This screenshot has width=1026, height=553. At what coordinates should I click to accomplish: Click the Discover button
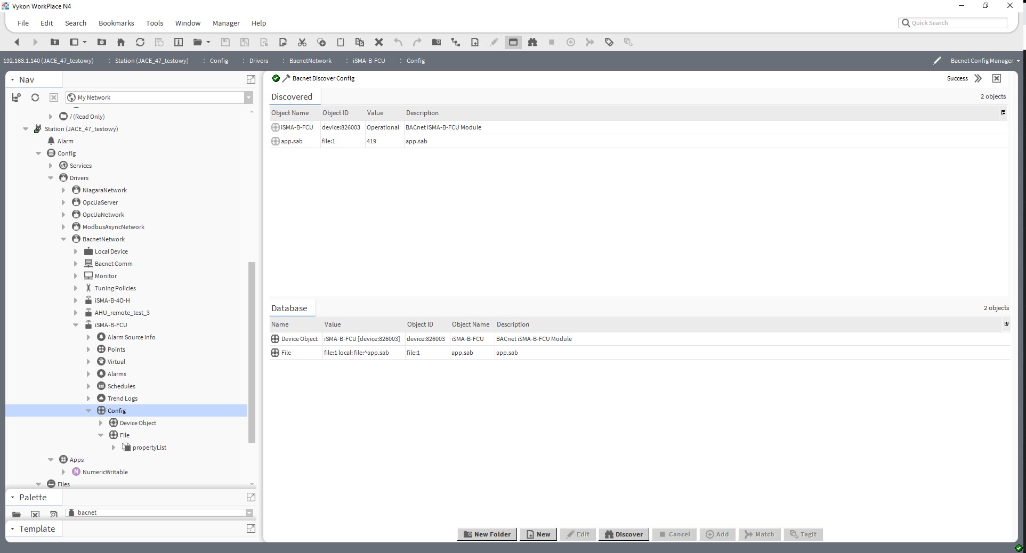(624, 534)
